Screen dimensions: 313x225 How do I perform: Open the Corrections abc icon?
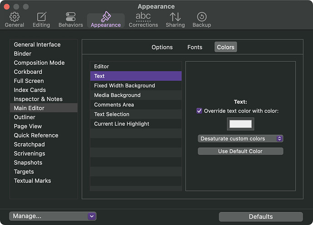(143, 17)
